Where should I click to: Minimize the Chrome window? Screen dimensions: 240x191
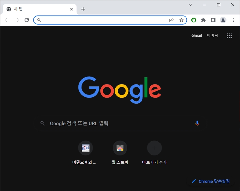(x=204, y=5)
